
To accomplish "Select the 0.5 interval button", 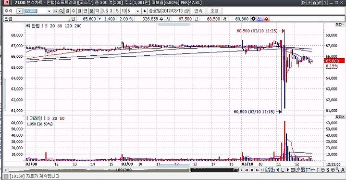I will (x=105, y=11).
